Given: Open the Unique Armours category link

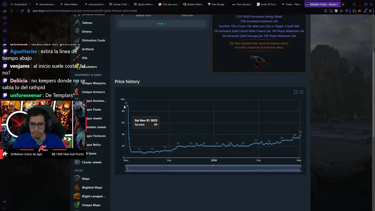Looking at the screenshot, I should point(93,92).
